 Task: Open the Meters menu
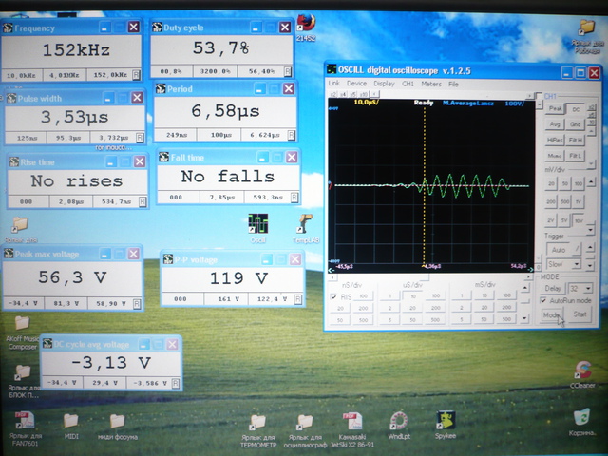433,84
